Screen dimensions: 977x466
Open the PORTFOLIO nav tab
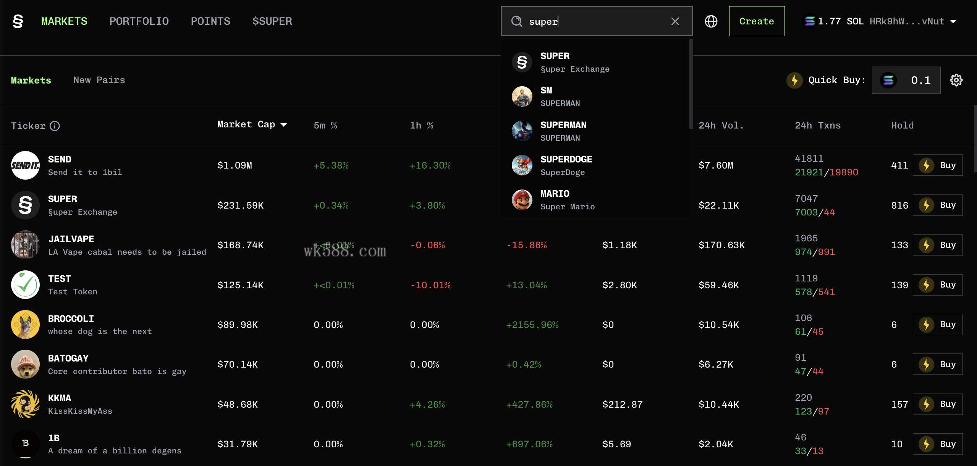[x=139, y=21]
